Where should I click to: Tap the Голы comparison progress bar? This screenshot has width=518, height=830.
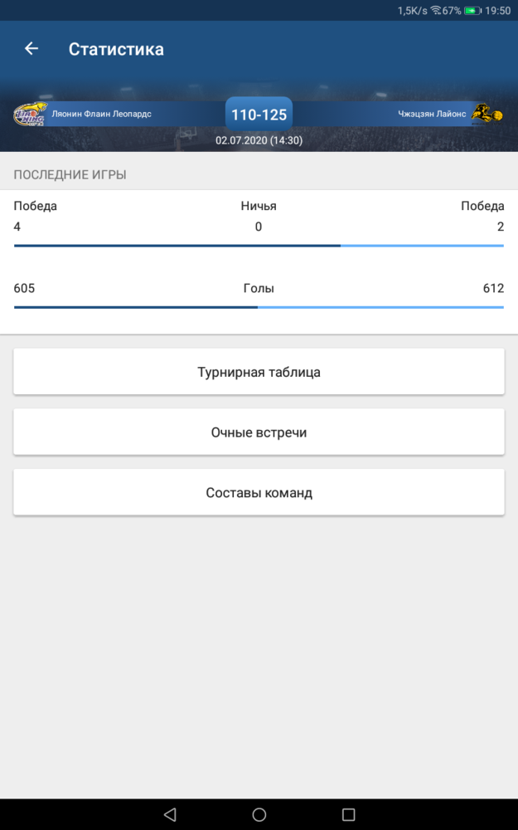click(x=259, y=307)
